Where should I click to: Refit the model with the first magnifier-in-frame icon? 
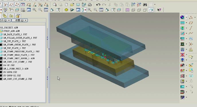pos(46,10)
